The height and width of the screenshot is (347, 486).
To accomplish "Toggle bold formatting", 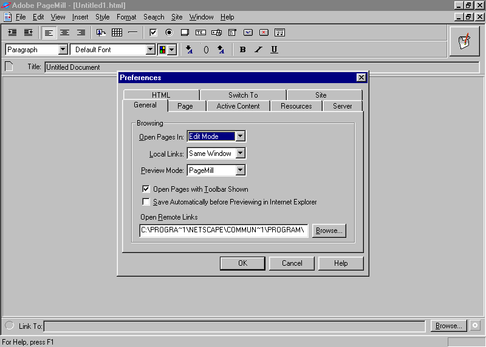I will click(x=242, y=50).
